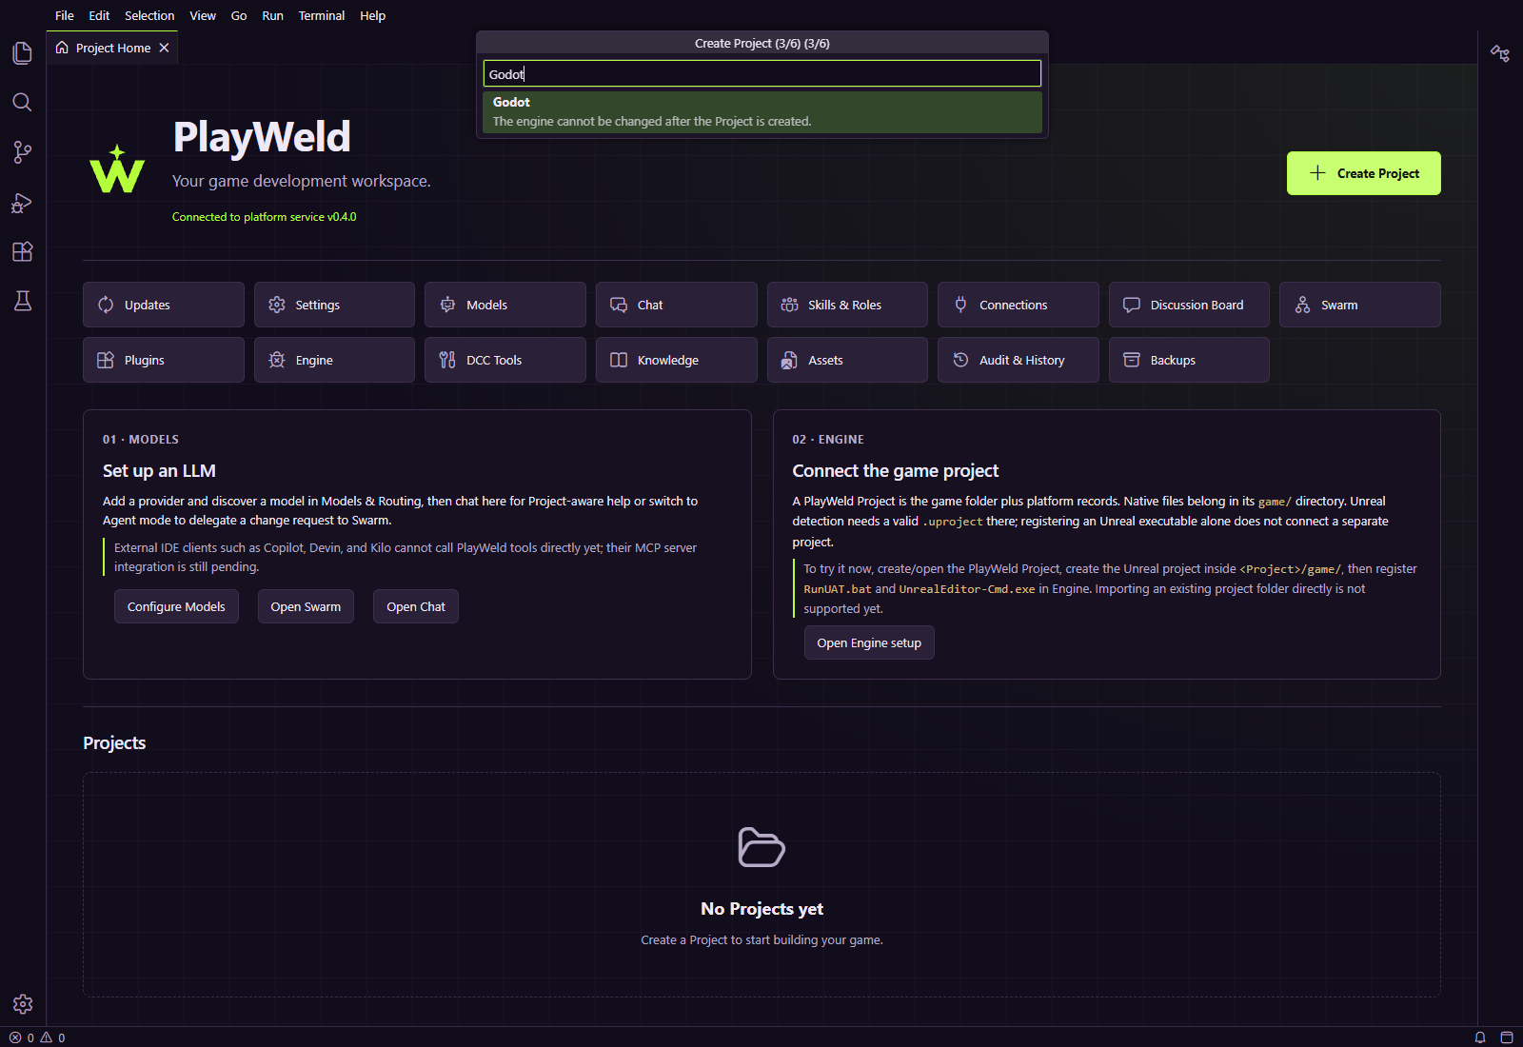Select the Godot option in quick pick
The image size is (1523, 1047).
(762, 111)
